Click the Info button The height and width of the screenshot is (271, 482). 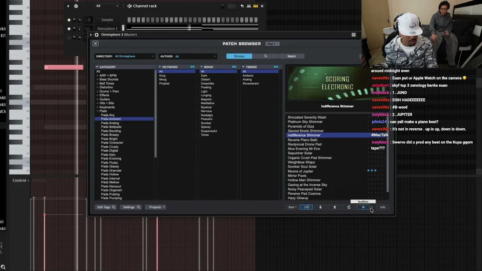(383, 207)
